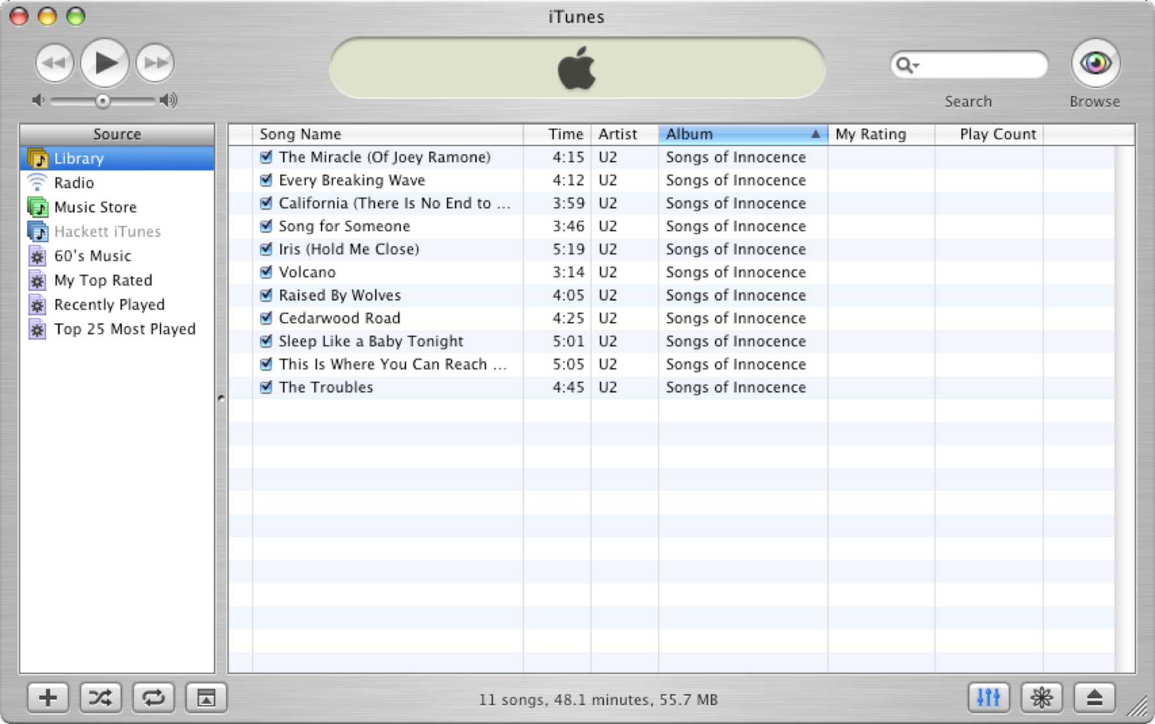This screenshot has height=724, width=1155.
Task: Turn on the visualizer
Action: [1041, 698]
